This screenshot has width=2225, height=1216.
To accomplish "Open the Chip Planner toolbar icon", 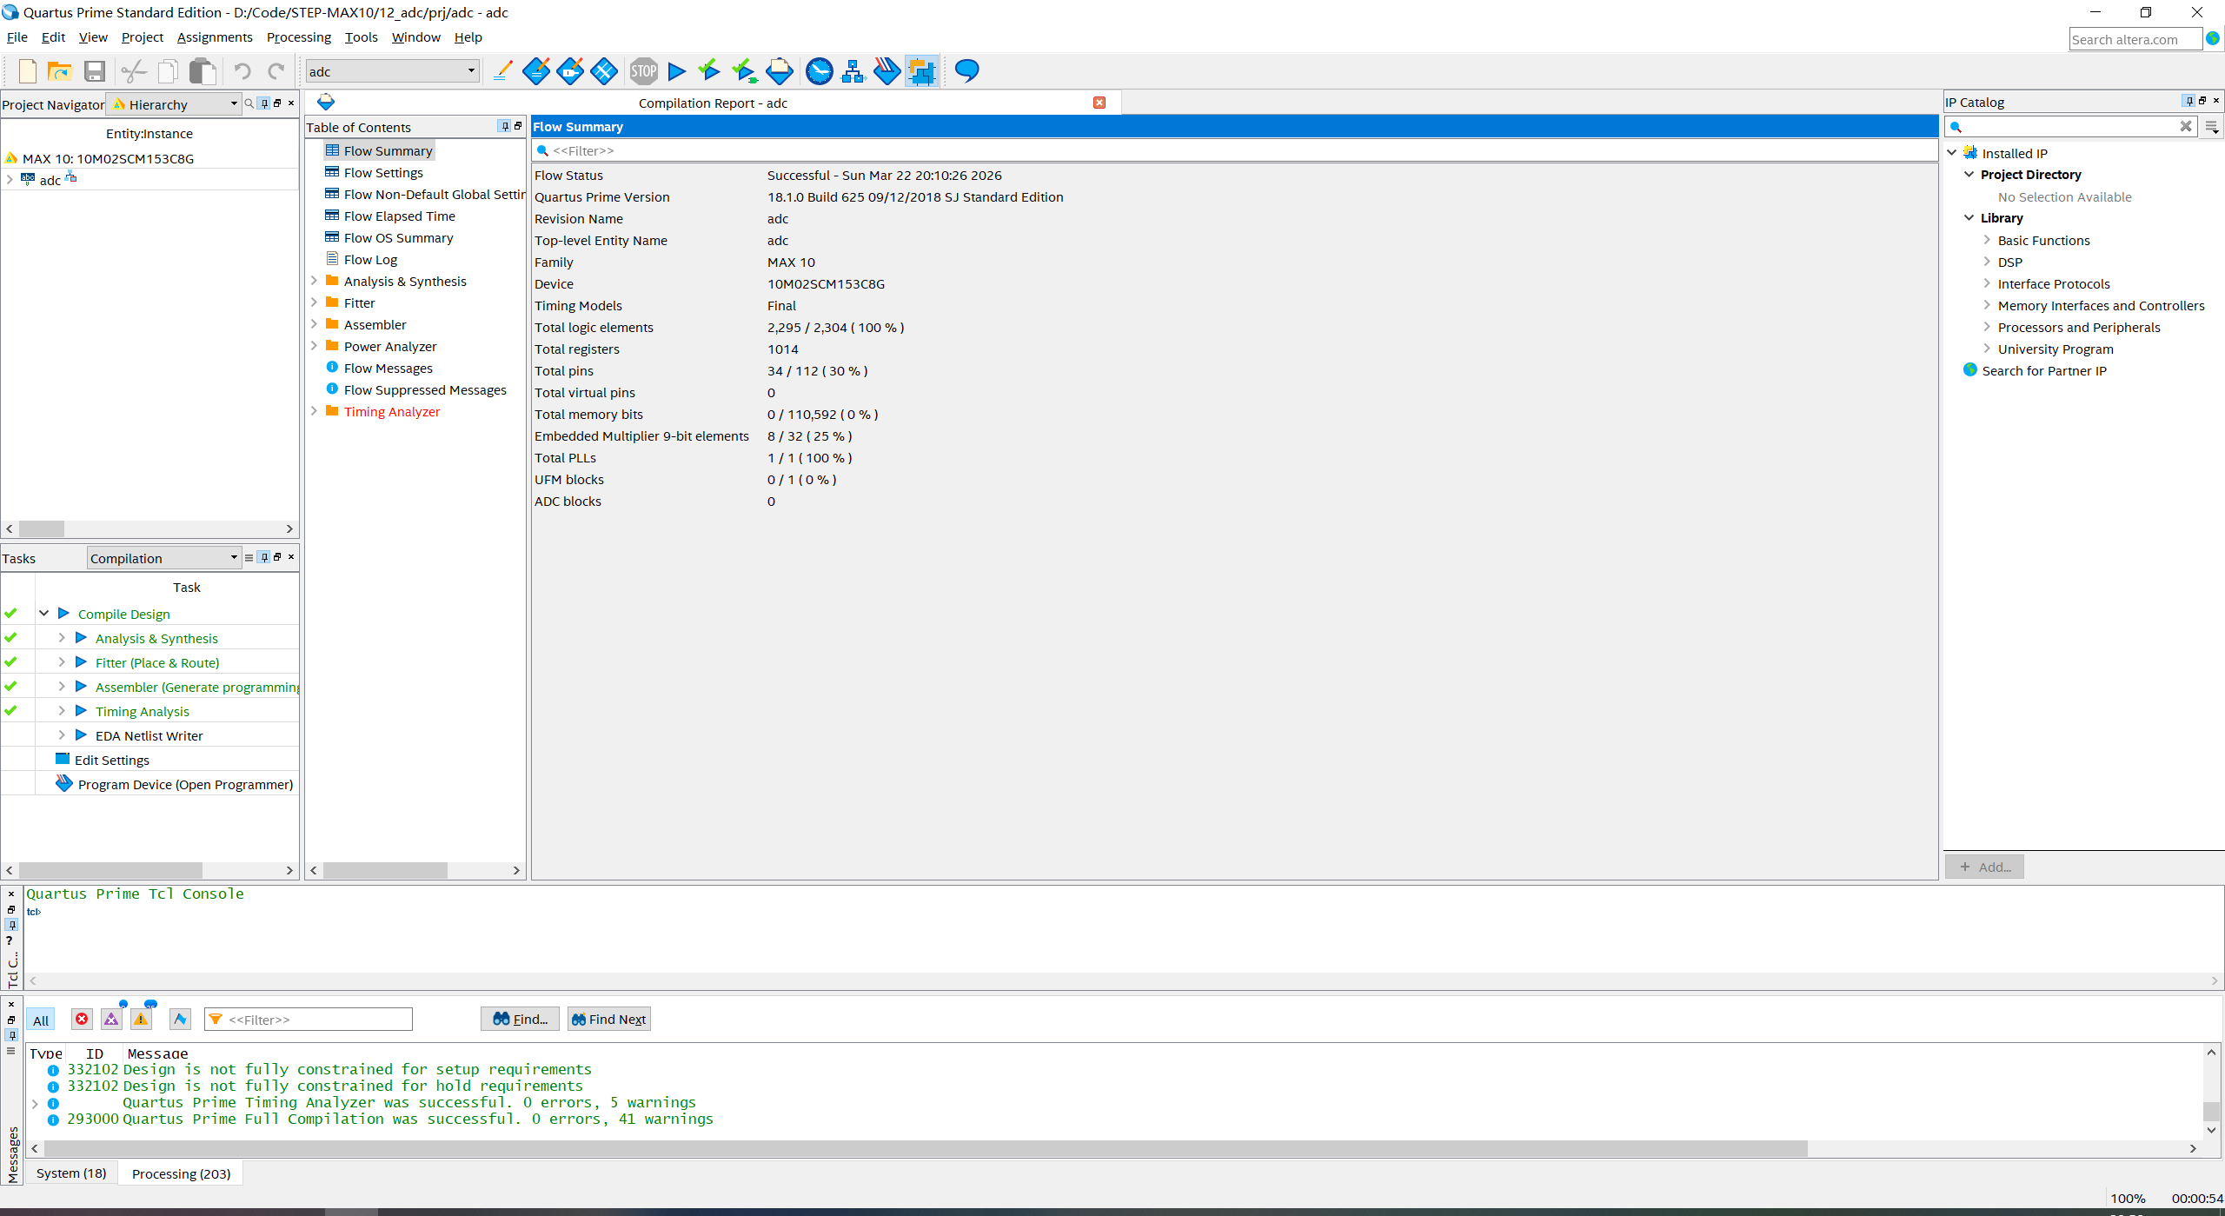I will tap(921, 71).
